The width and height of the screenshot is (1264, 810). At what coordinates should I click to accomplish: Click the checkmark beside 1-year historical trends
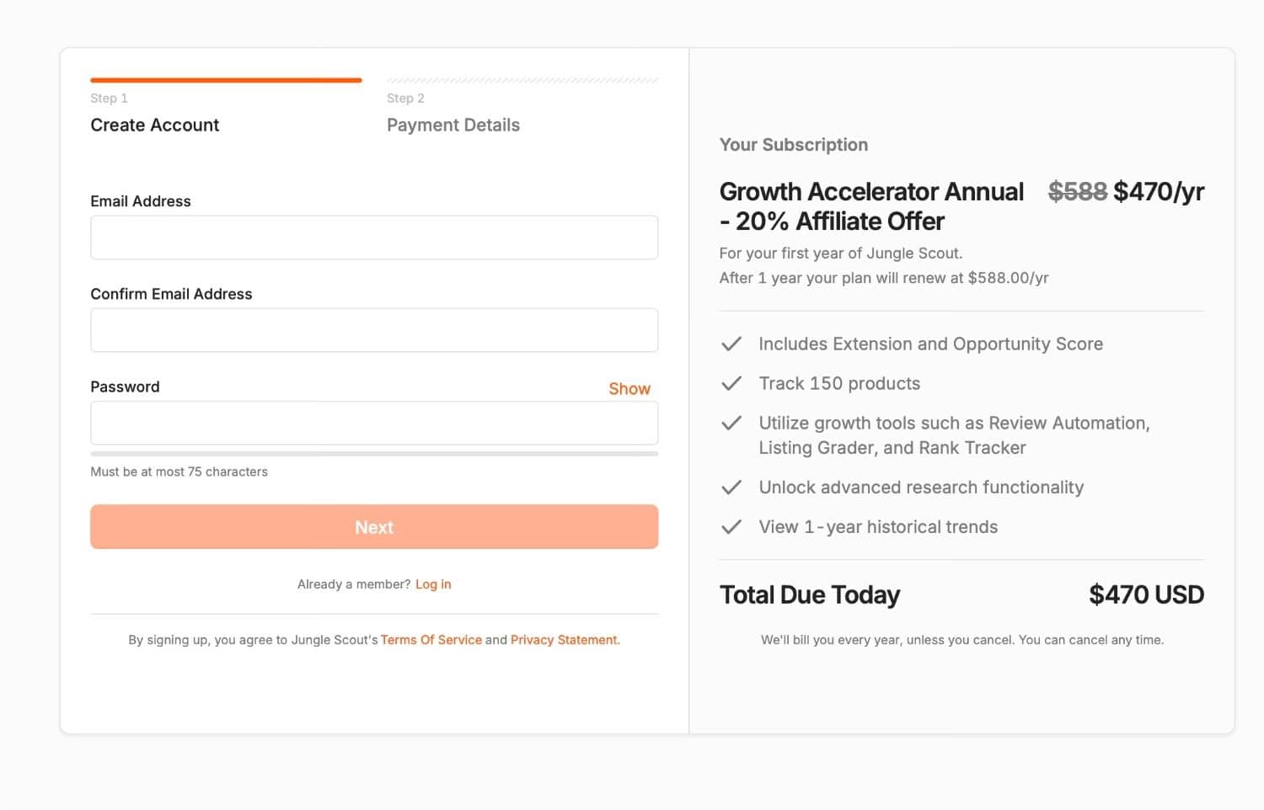[x=731, y=526]
